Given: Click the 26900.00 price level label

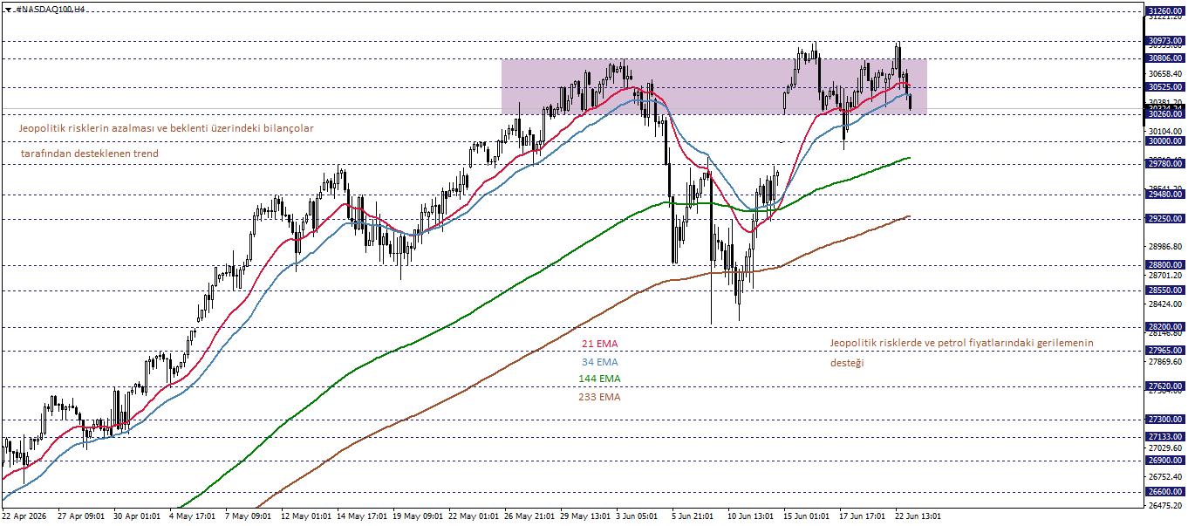Looking at the screenshot, I should pos(1165,461).
